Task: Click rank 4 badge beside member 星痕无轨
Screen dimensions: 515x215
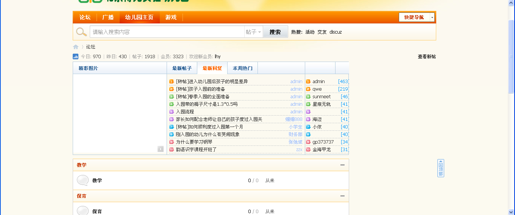Action: (308, 104)
